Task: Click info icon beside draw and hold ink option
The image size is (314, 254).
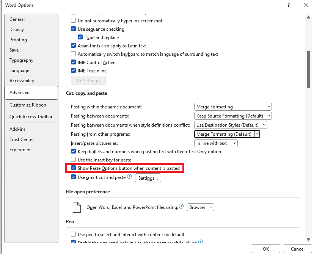Action: tap(201, 241)
